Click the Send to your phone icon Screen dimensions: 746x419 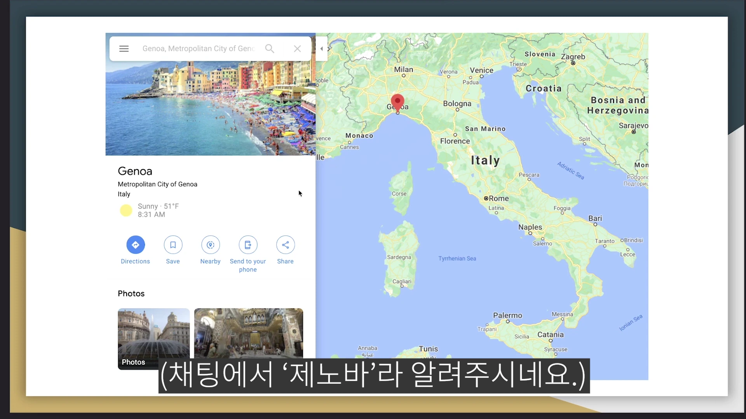pos(248,245)
